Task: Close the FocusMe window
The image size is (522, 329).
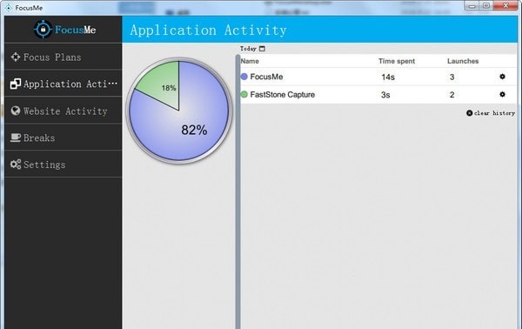Action: [x=505, y=6]
